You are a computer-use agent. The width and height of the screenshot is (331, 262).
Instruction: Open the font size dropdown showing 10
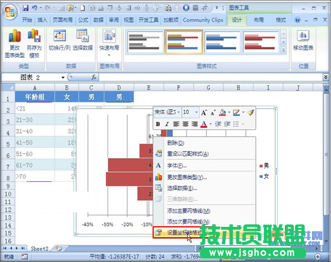tap(196, 112)
